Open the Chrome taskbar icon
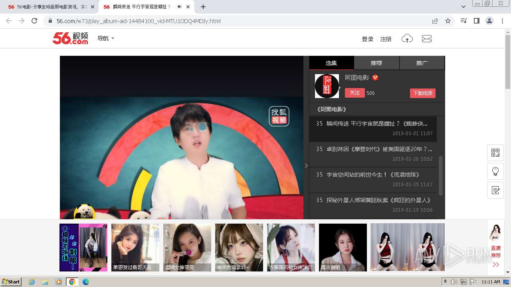 click(x=72, y=282)
